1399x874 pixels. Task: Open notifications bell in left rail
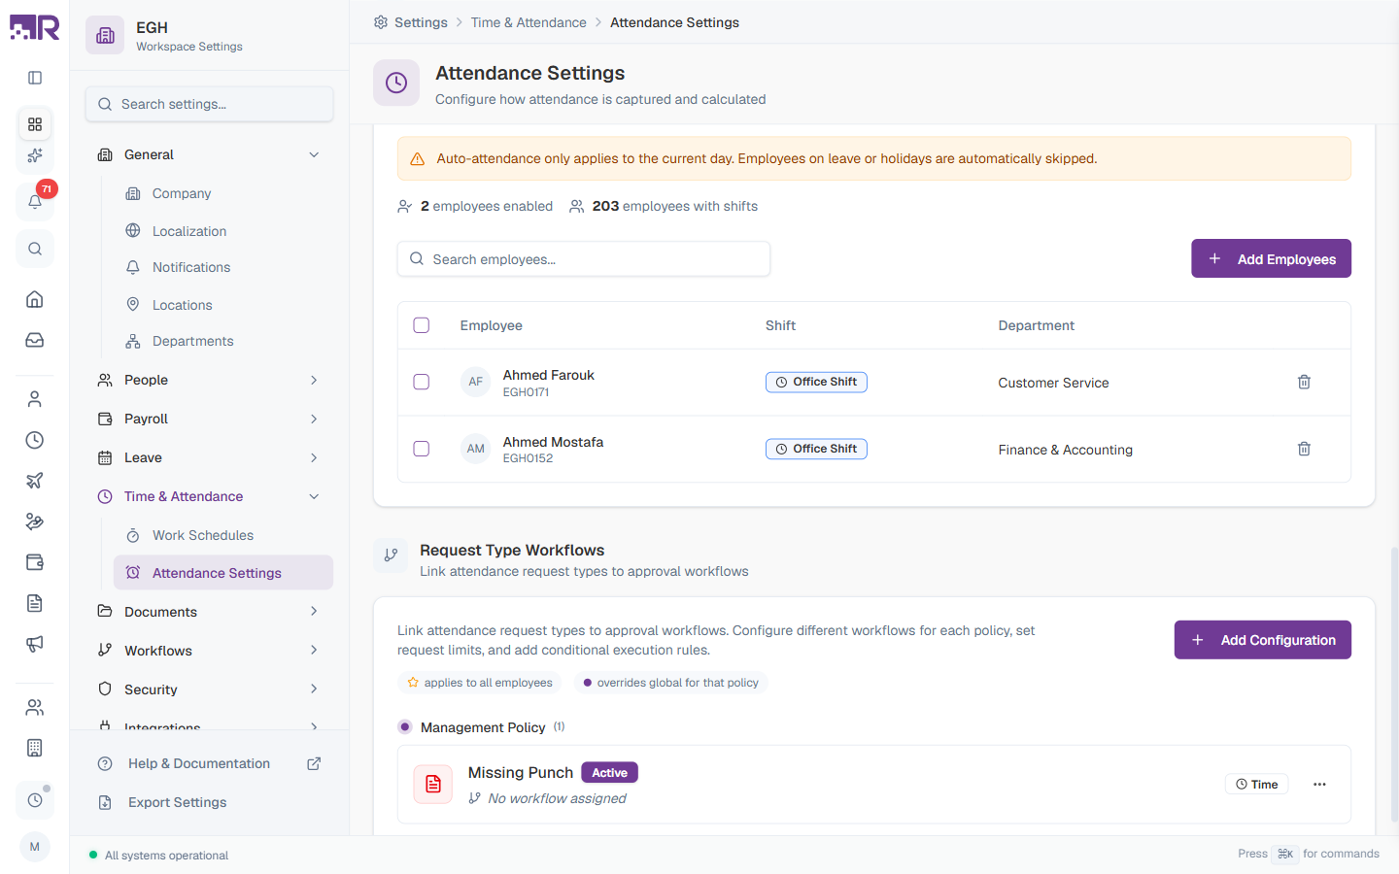(x=35, y=201)
